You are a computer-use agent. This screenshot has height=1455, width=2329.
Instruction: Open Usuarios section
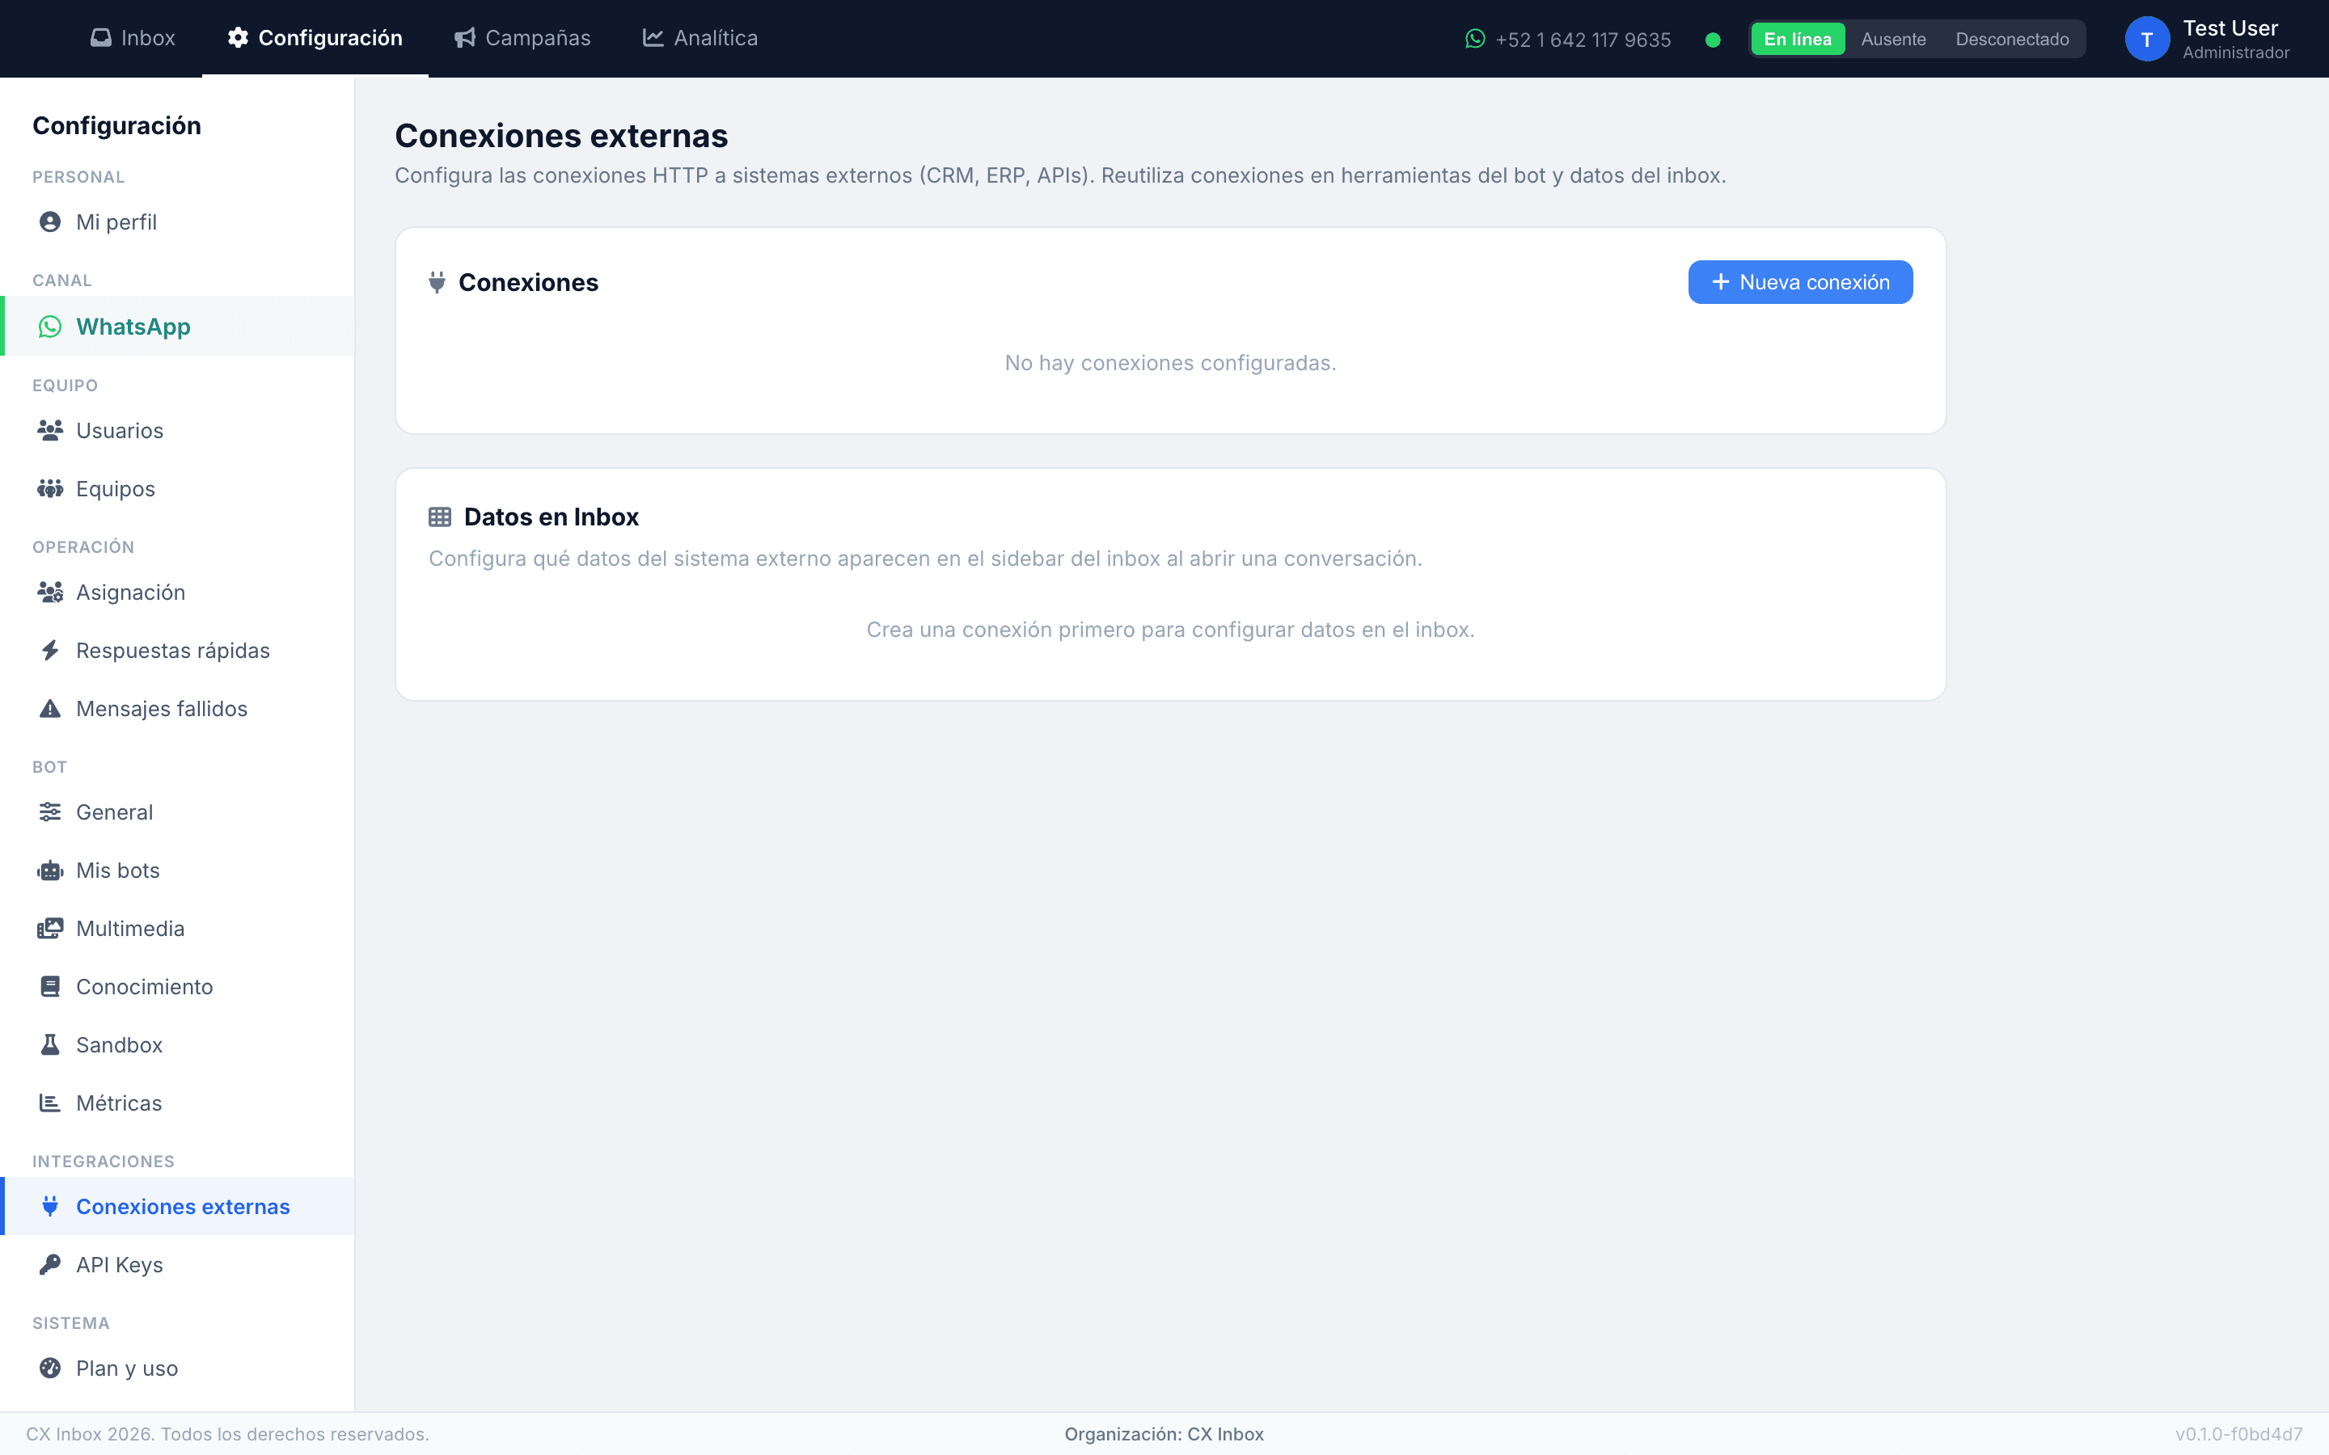pyautogui.click(x=177, y=430)
